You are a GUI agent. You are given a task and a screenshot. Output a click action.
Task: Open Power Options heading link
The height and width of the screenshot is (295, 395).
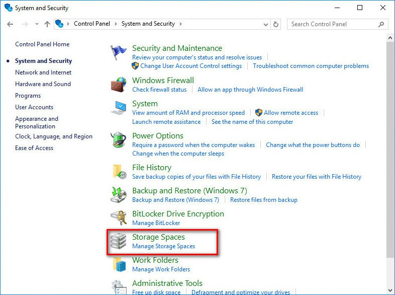[x=158, y=136]
